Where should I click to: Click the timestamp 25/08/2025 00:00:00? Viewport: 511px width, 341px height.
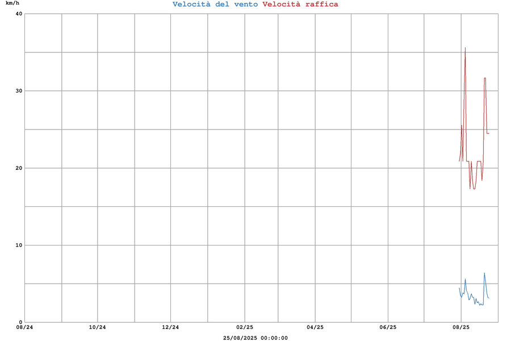(255, 338)
